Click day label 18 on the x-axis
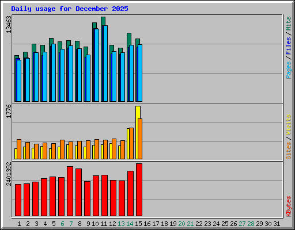Image resolution: width=295 pixels, height=230 pixels. click(164, 224)
